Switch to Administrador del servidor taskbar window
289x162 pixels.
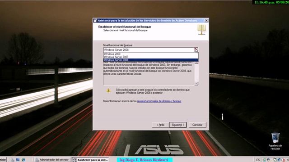52,160
